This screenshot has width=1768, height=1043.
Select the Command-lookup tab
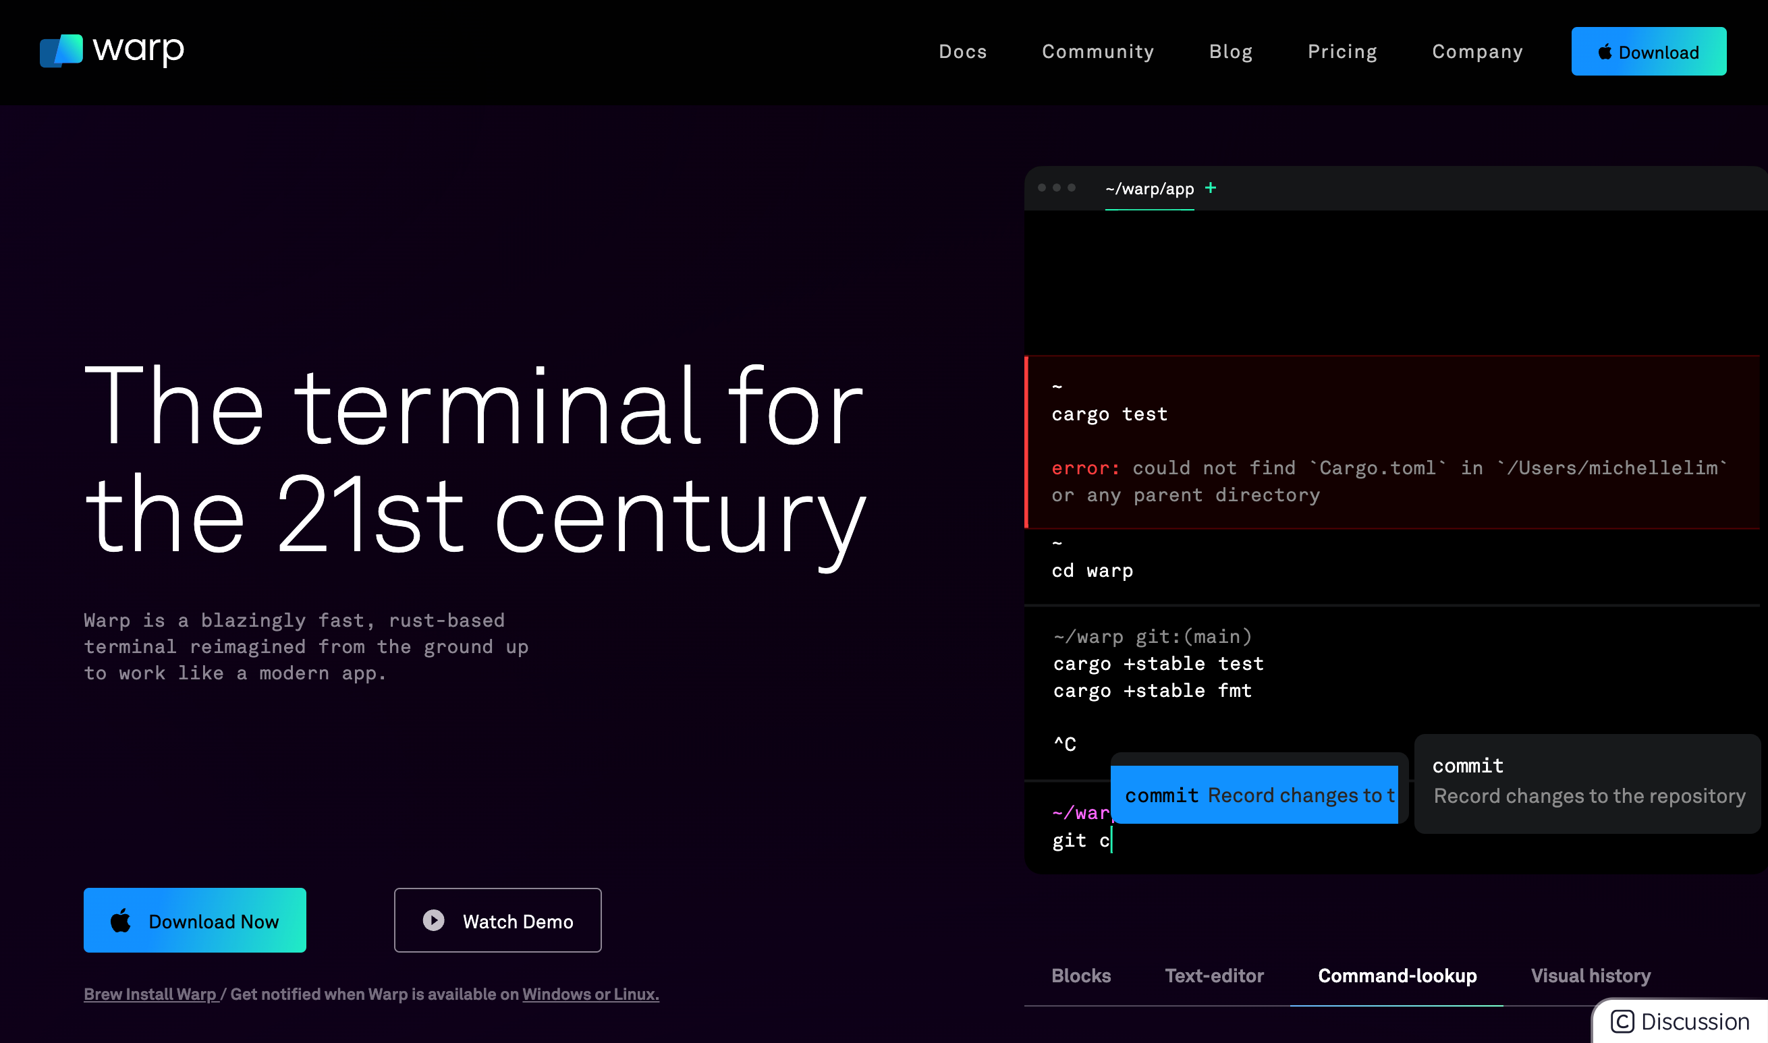coord(1397,976)
